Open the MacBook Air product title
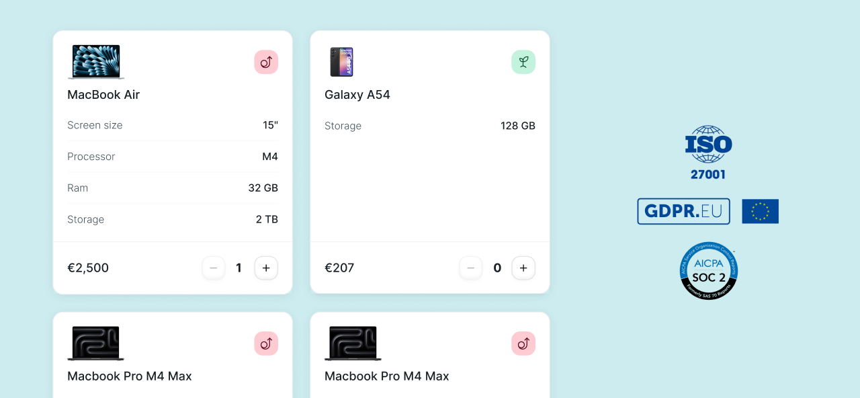Screen dimensions: 860x398 pyautogui.click(x=103, y=95)
